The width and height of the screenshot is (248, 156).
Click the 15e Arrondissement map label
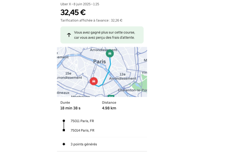click(x=69, y=76)
